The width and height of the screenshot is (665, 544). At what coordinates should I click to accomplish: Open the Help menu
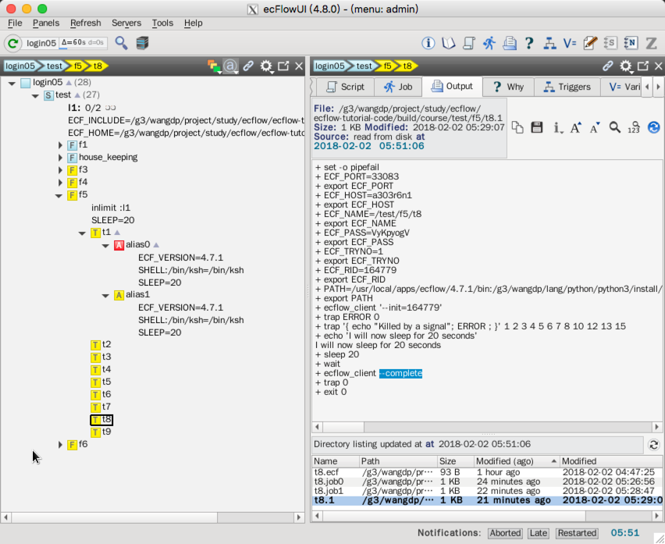(x=193, y=23)
